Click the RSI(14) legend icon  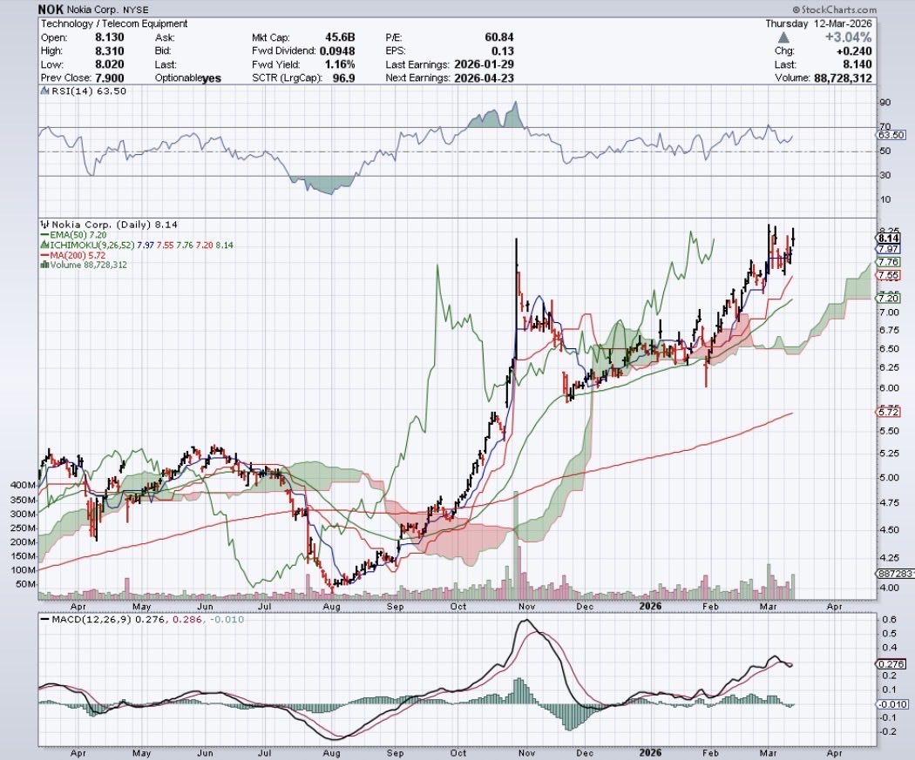[45, 91]
